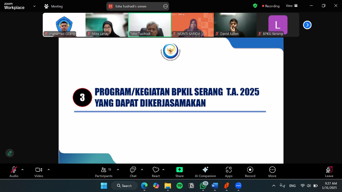The image size is (342, 192).
Task: Show next participants with blue arrow
Action: 307,25
